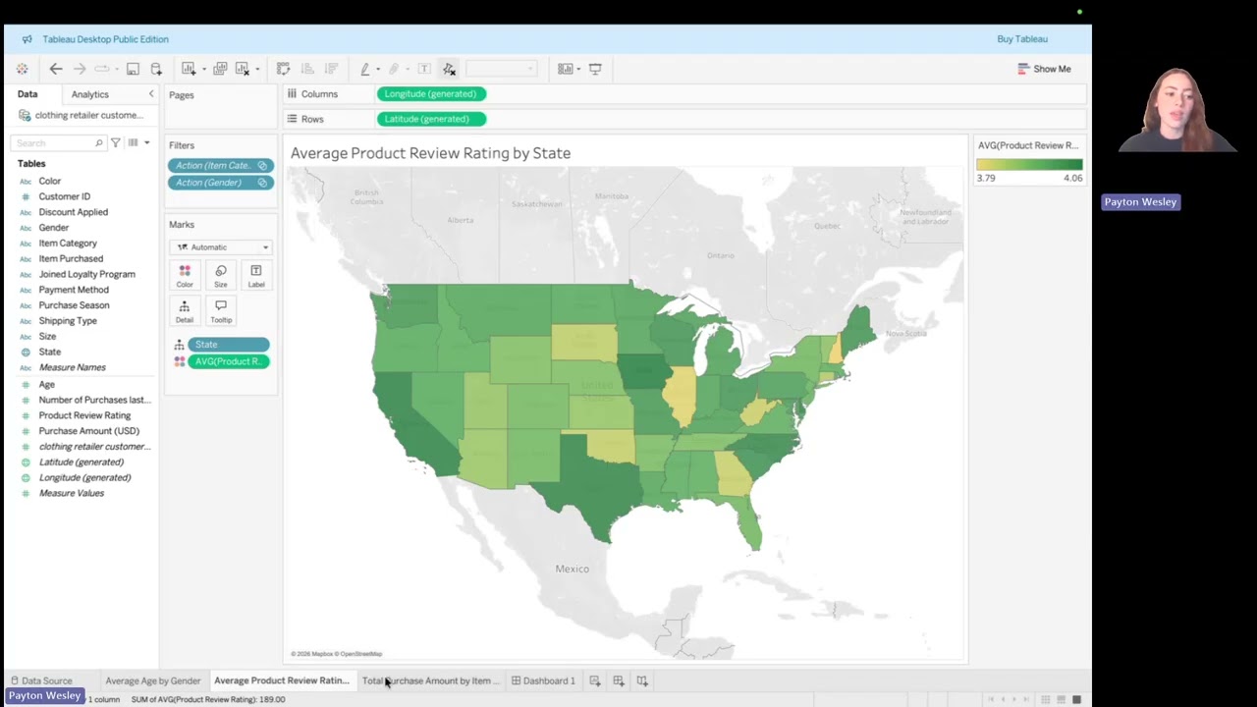The image size is (1257, 707).
Task: Open the Average Product Review Rating sheet tab
Action: click(x=281, y=680)
